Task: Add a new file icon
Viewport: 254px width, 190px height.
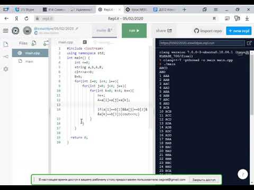Action: click(34, 43)
